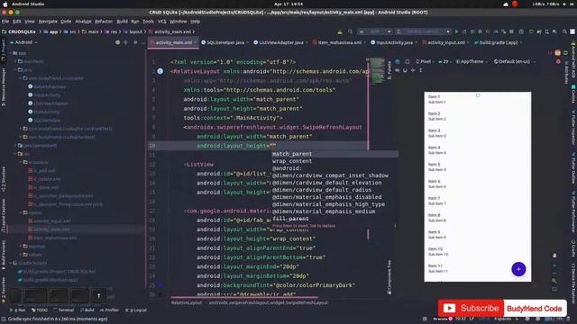Click the view options eye icon in design toolbar
577x324 pixels.
tap(398, 70)
